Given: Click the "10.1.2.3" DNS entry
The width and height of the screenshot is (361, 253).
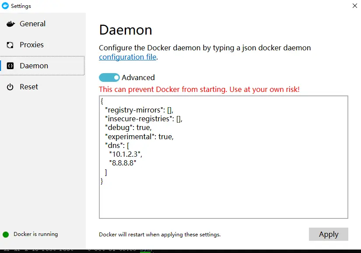Looking at the screenshot, I should click(126, 154).
